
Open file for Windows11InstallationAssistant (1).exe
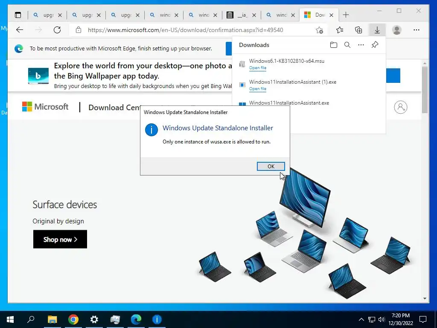pos(257,89)
